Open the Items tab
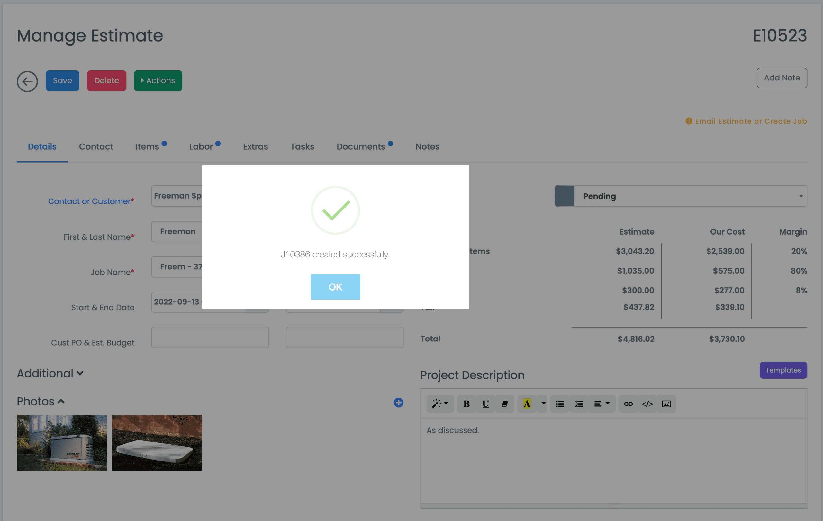Screen dimensions: 823x521 pos(147,146)
